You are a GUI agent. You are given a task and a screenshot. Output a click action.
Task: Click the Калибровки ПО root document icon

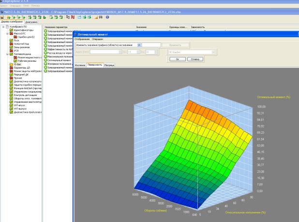coord(6,27)
